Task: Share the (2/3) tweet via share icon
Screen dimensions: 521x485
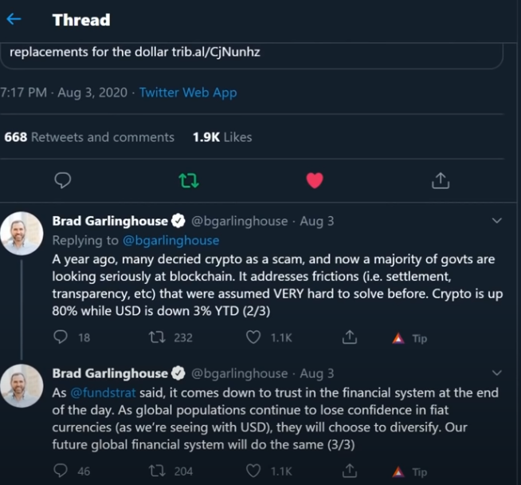Action: point(349,337)
